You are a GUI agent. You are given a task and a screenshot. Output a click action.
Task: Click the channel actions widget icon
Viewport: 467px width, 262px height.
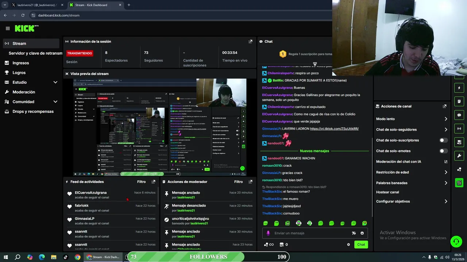click(x=459, y=142)
